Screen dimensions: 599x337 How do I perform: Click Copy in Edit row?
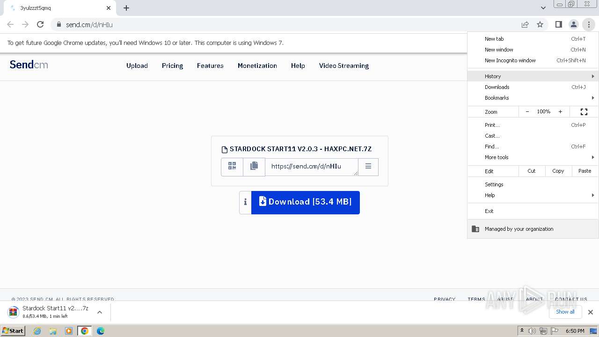click(x=558, y=171)
